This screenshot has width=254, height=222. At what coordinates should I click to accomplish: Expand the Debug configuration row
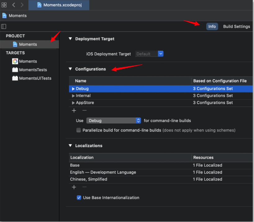coord(74,89)
